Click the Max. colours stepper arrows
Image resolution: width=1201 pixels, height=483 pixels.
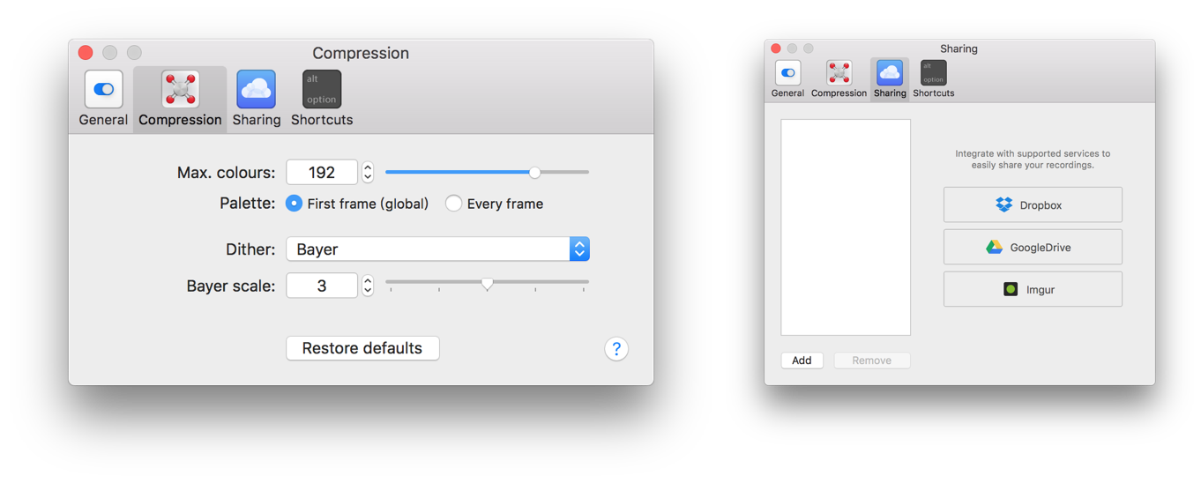368,172
